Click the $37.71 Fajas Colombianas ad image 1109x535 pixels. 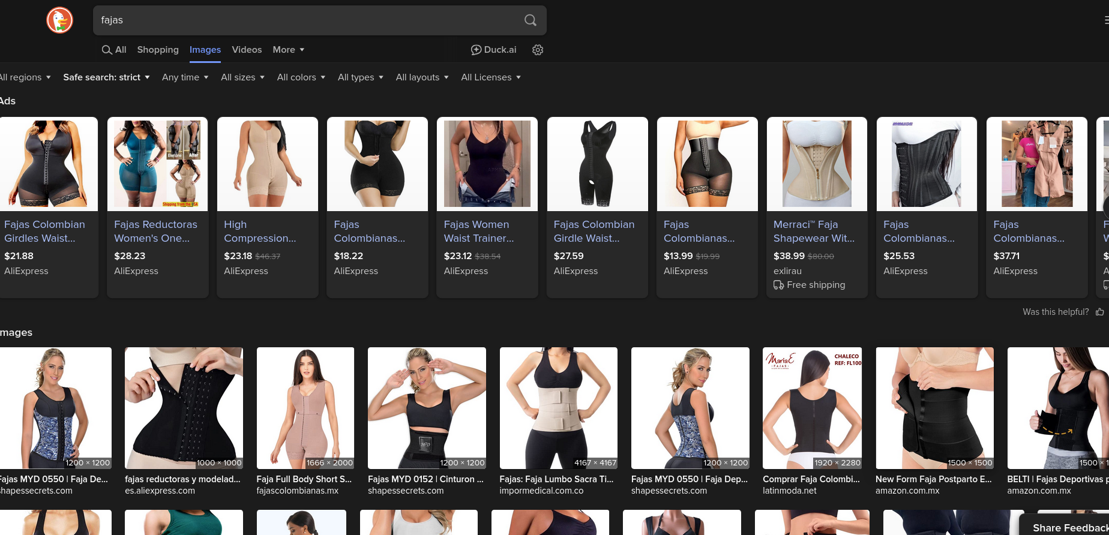1037,164
